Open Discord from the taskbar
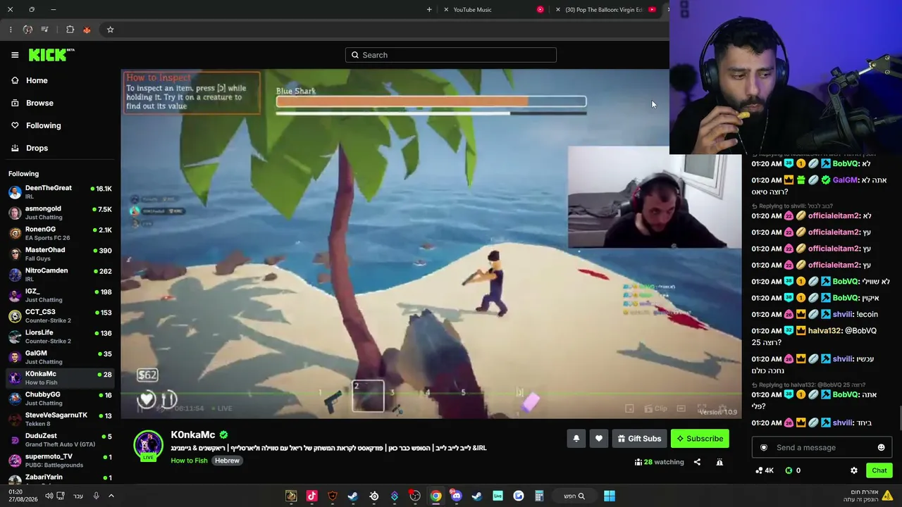This screenshot has height=507, width=902. point(456,496)
